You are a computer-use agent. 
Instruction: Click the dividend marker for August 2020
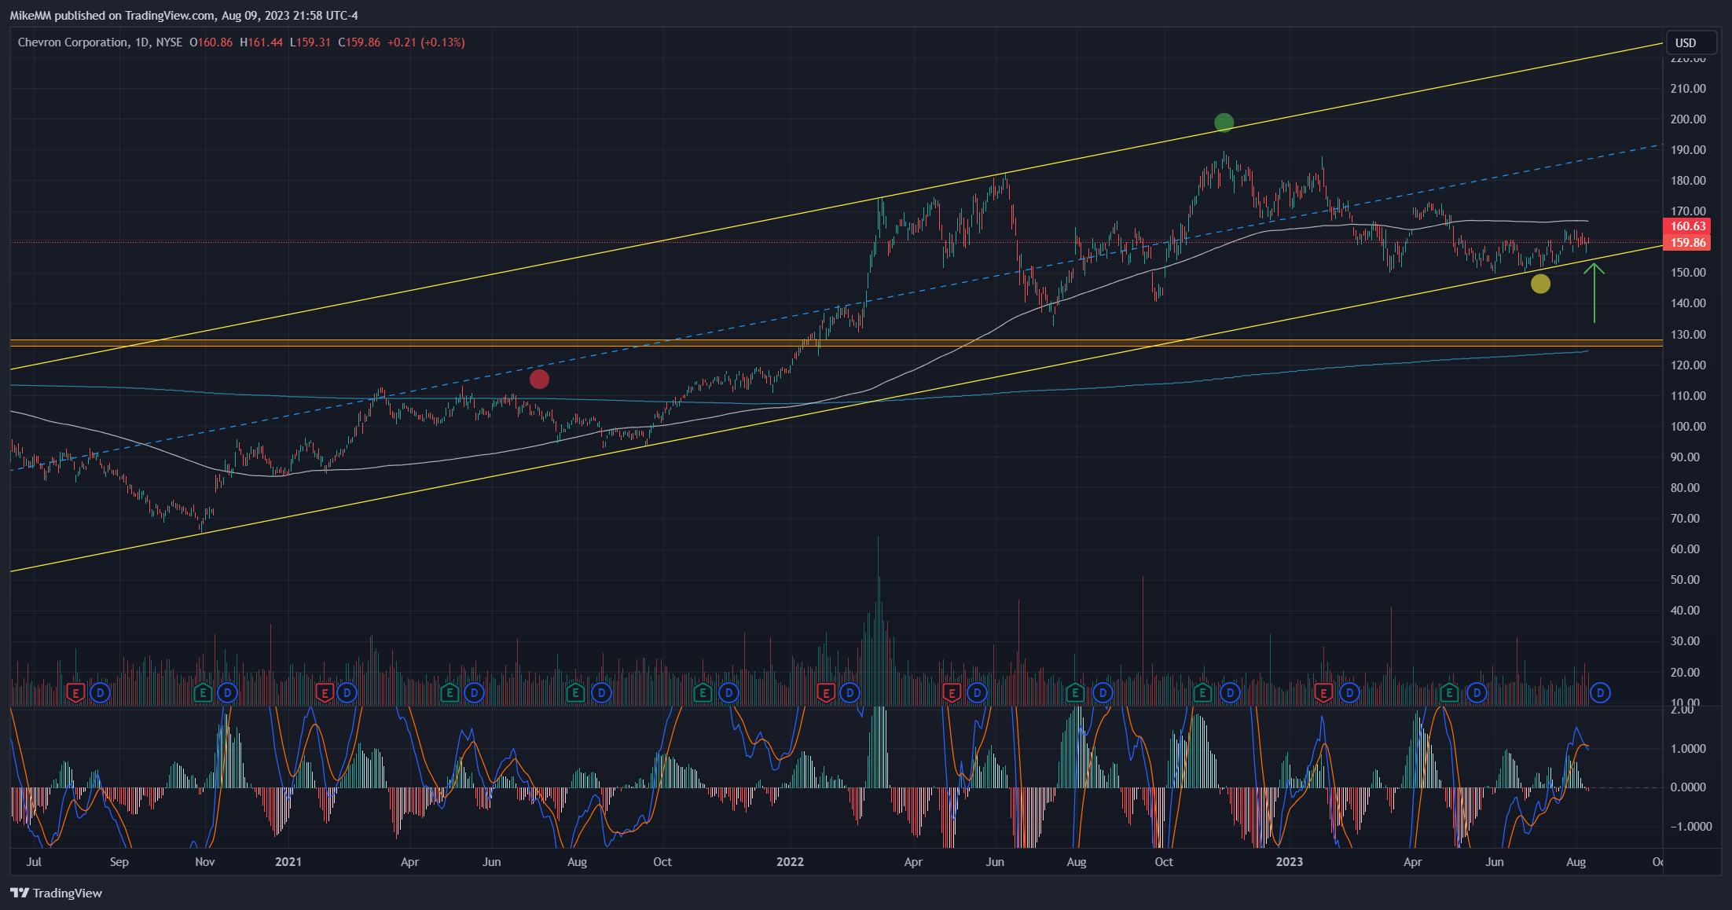click(x=100, y=693)
